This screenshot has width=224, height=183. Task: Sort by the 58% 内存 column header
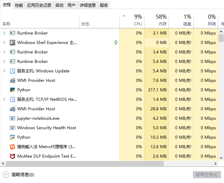coord(157,21)
